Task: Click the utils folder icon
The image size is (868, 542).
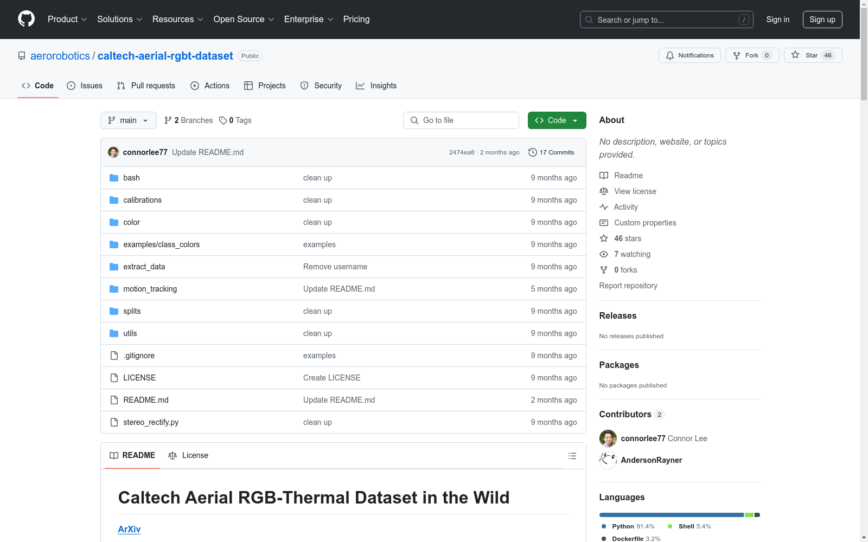Action: click(114, 333)
